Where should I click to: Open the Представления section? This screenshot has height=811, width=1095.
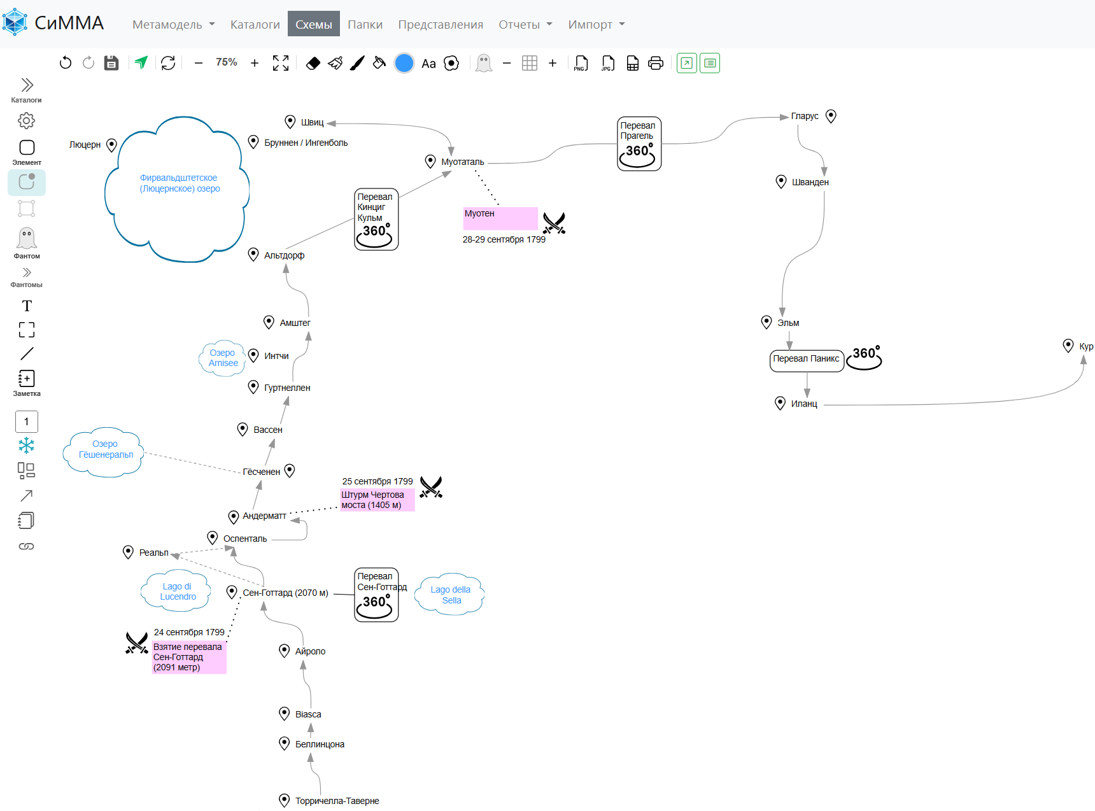441,24
